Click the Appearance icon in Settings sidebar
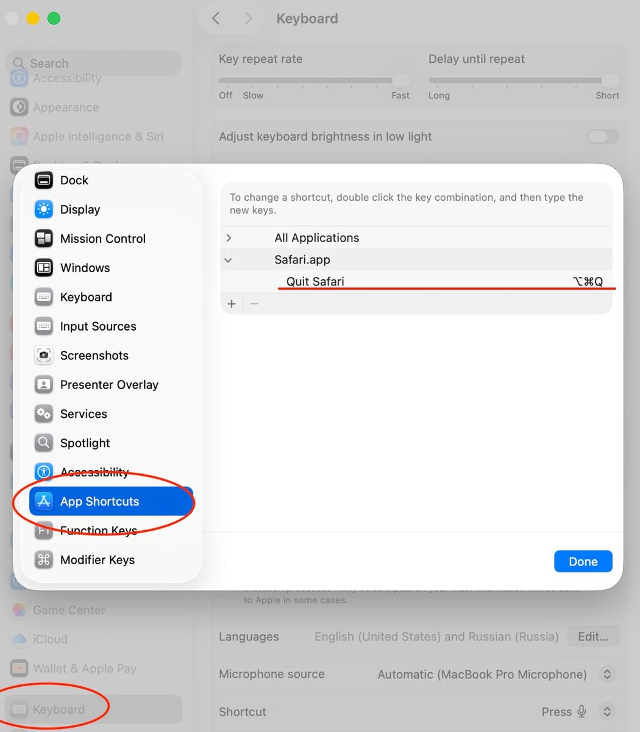The height and width of the screenshot is (732, 640). 20,107
